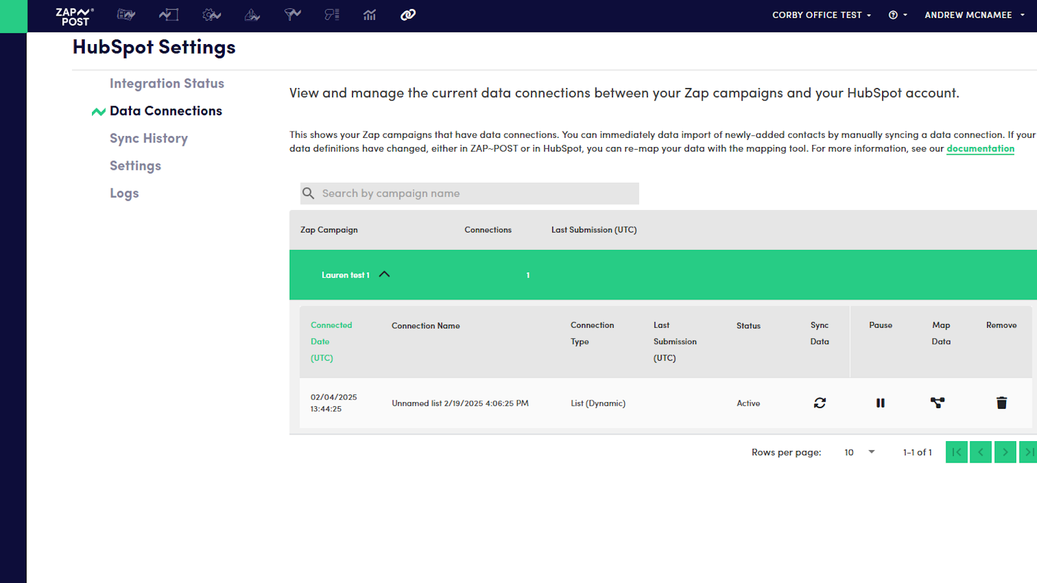This screenshot has width=1037, height=583.
Task: Expand the Andrew McNamee user menu
Action: coord(974,15)
